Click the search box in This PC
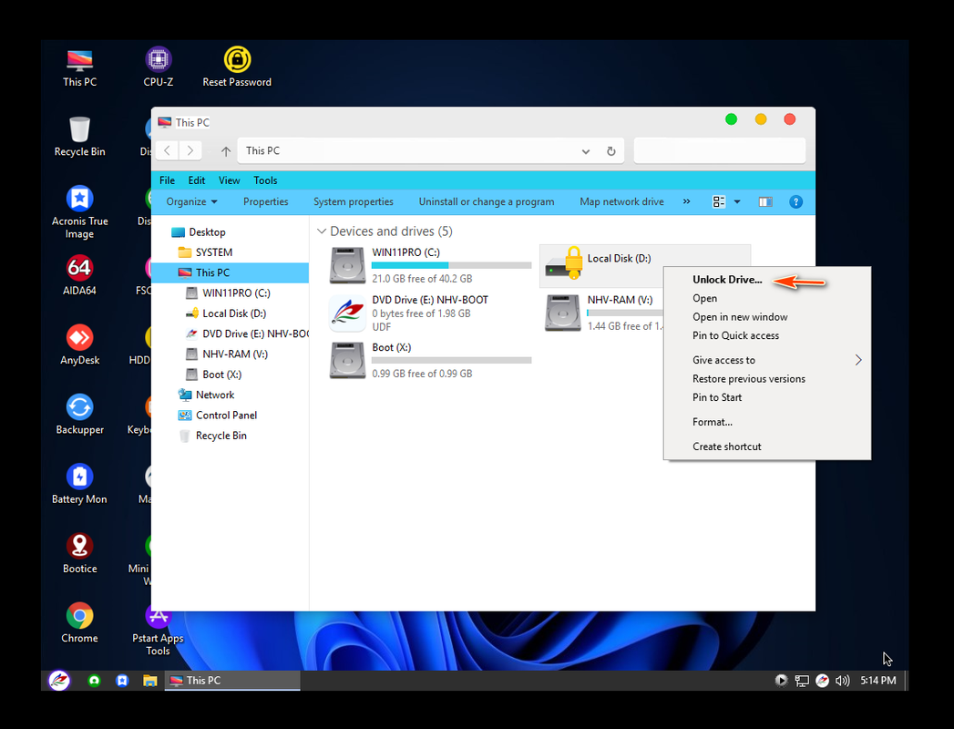This screenshot has width=954, height=729. tap(720, 151)
